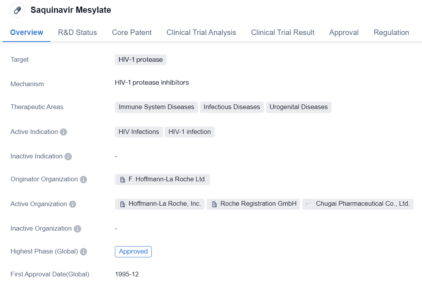Open the Urogenital Diseases tag
Viewport: 422px width, 283px height.
[x=298, y=107]
